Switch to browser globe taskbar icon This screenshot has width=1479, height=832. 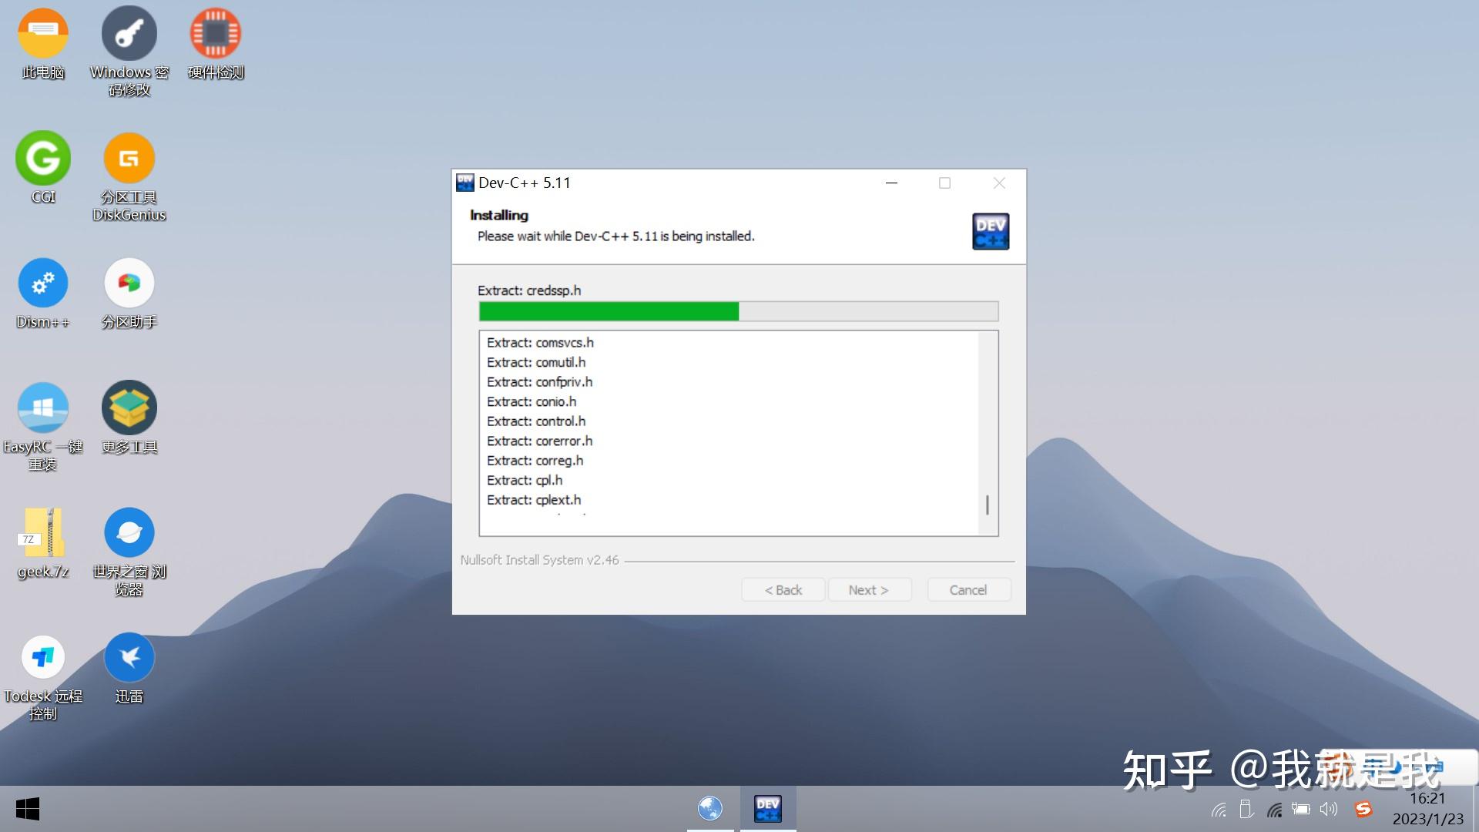click(x=710, y=809)
